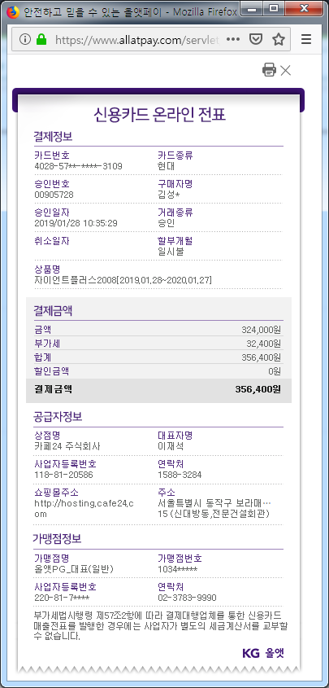Click the '가맹점정보' section header
Image resolution: width=329 pixels, height=688 pixels.
click(x=58, y=539)
